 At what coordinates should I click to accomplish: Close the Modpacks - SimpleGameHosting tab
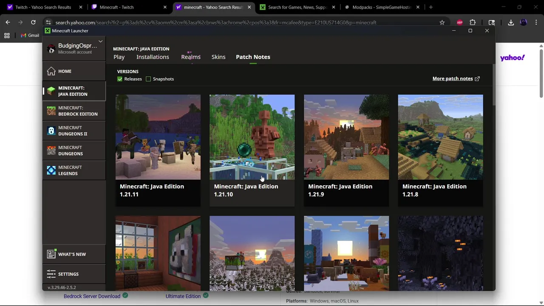pos(418,7)
